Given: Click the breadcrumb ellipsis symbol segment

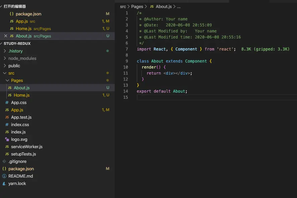Looking at the screenshot, I should point(179,7).
